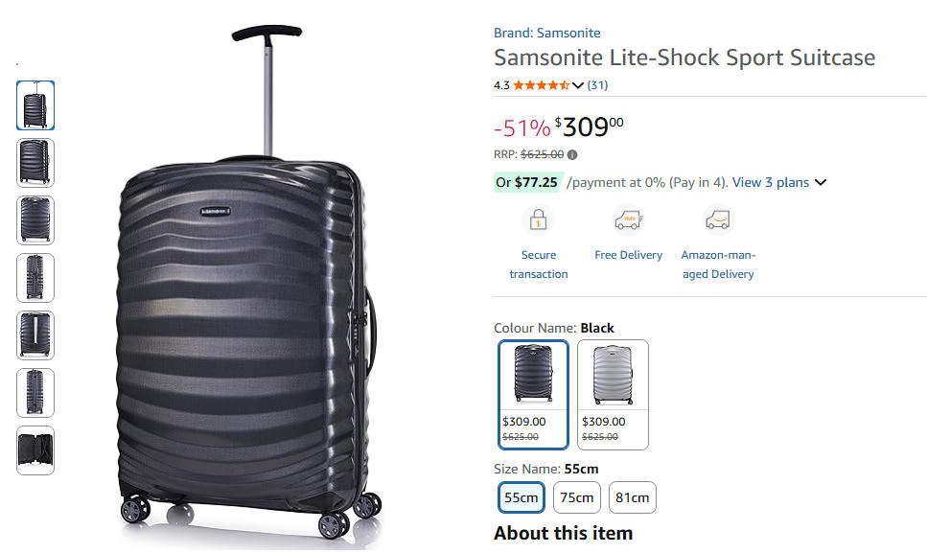927x553 pixels.
Task: Choose the Silver colour swatch
Action: [x=613, y=394]
